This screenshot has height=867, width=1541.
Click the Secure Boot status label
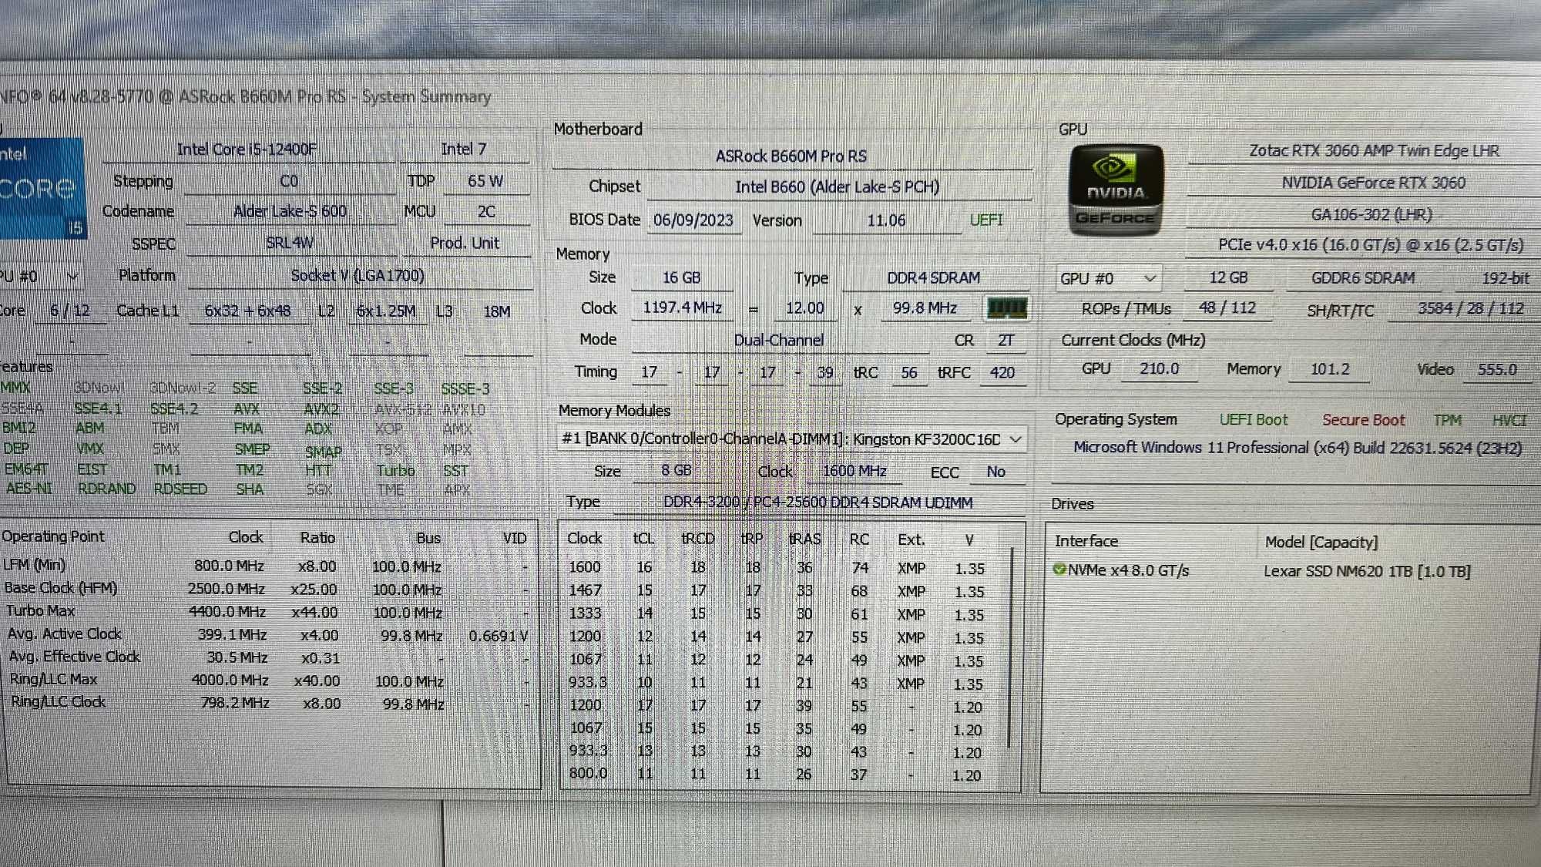click(1363, 420)
